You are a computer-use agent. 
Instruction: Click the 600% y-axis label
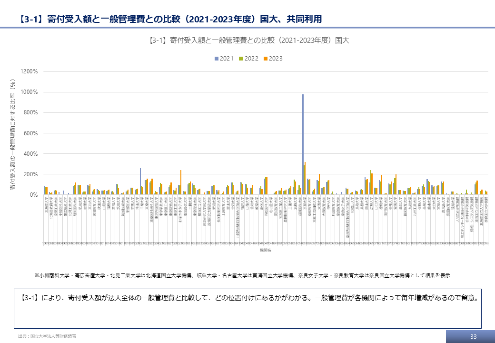[x=30, y=133]
